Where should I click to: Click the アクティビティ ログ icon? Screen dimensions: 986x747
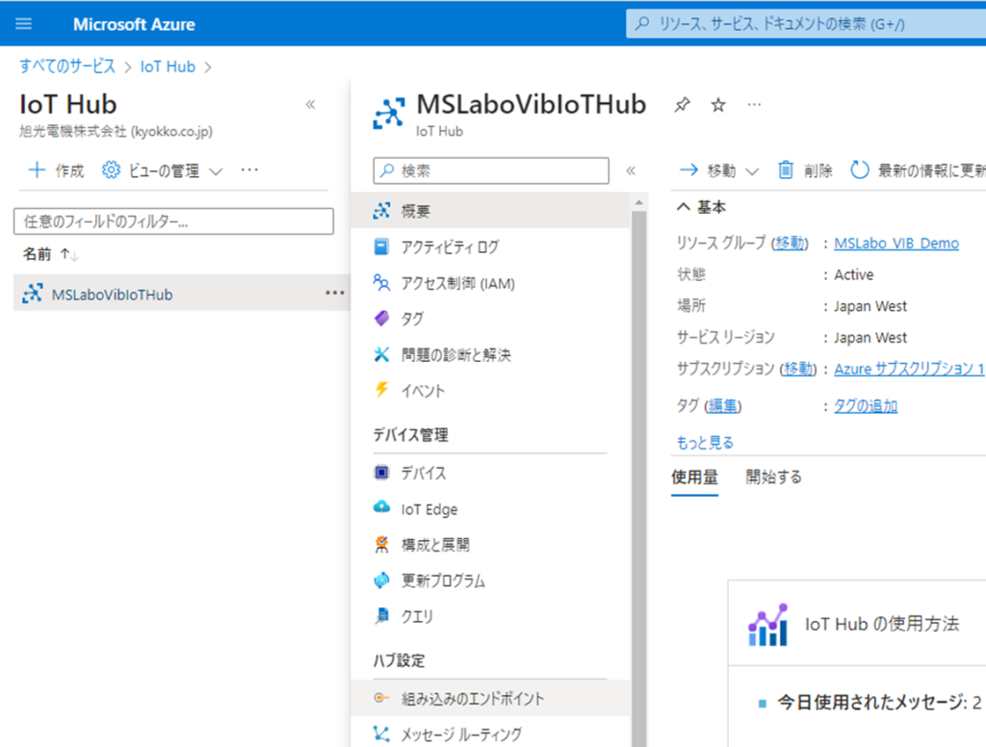point(381,246)
